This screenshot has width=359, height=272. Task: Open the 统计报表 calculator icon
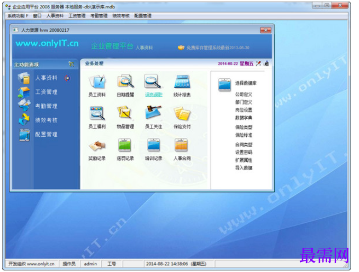tap(182, 81)
